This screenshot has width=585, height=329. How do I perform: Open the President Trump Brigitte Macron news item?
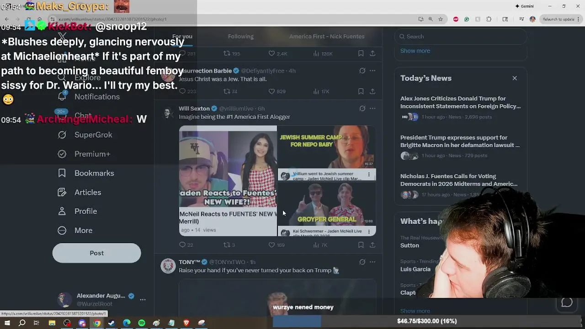coord(460,146)
